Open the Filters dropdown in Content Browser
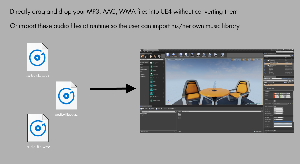Screen dimensions: 300x164 [x=180, y=111]
